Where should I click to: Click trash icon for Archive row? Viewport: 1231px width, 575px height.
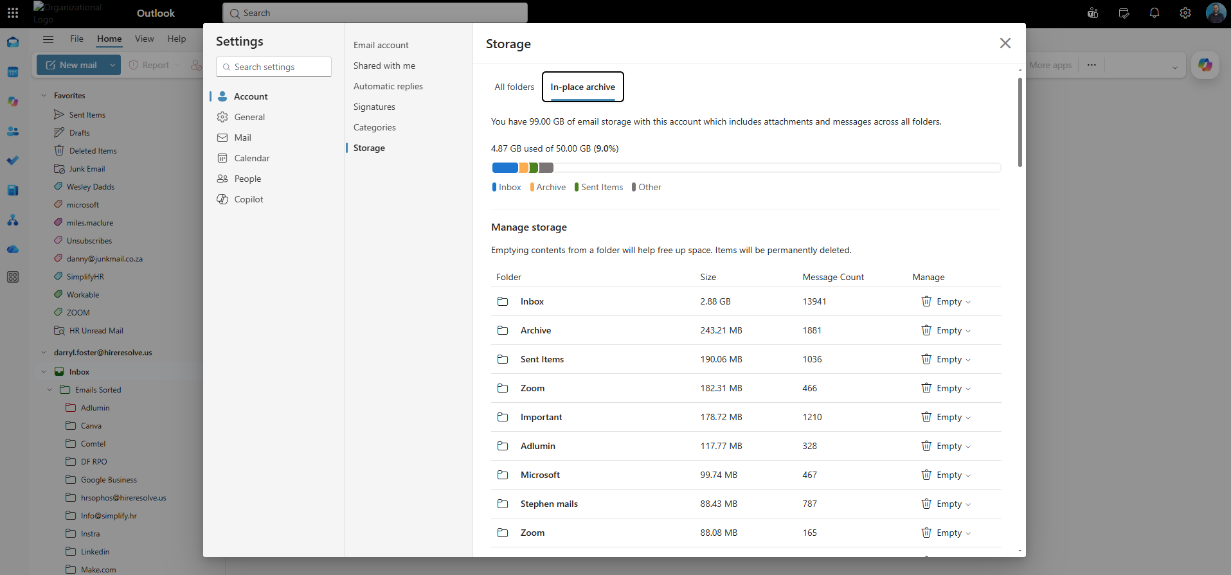pos(926,330)
